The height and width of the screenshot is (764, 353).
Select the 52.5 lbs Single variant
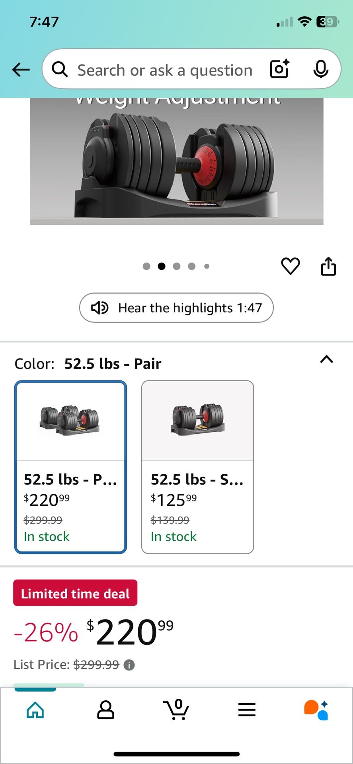point(197,466)
